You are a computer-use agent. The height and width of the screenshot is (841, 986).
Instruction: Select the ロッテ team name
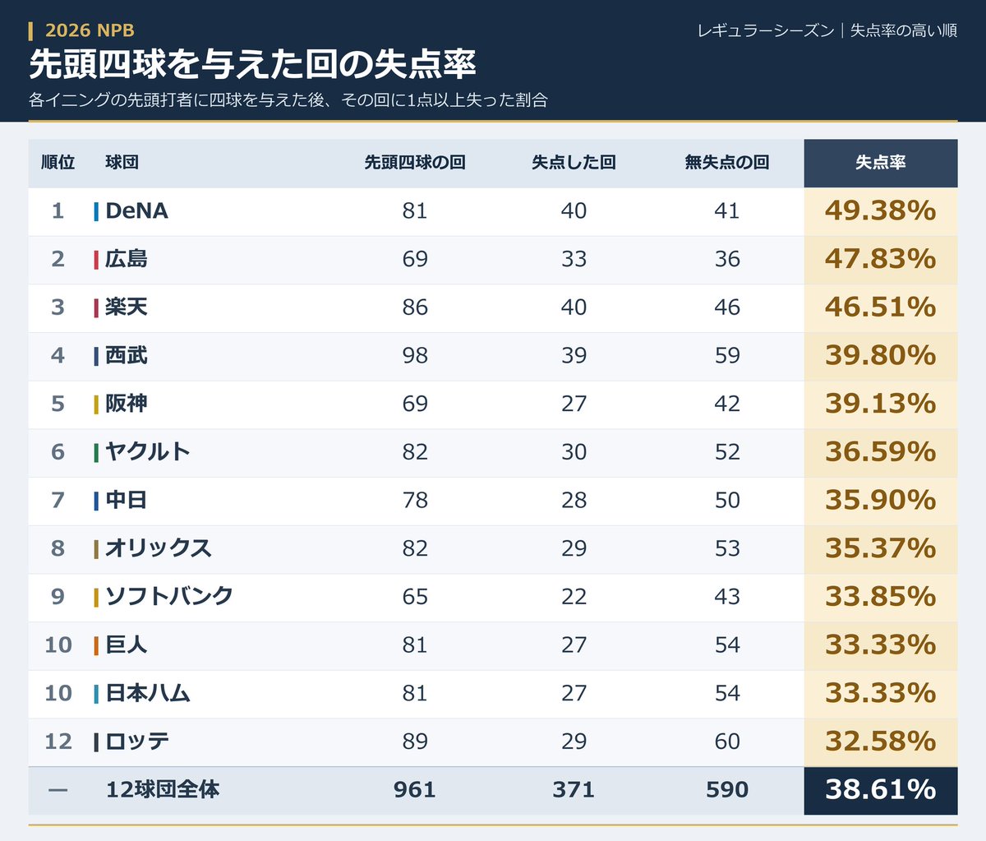click(x=137, y=742)
